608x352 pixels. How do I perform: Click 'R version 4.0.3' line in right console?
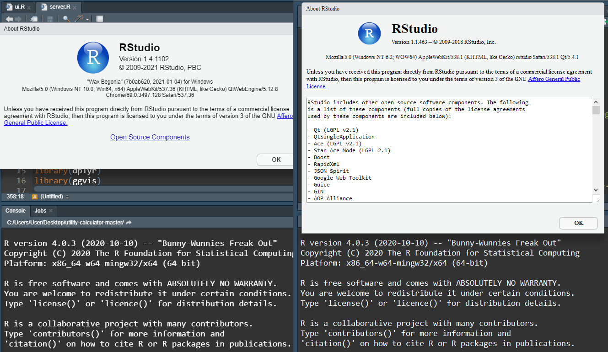click(431, 243)
